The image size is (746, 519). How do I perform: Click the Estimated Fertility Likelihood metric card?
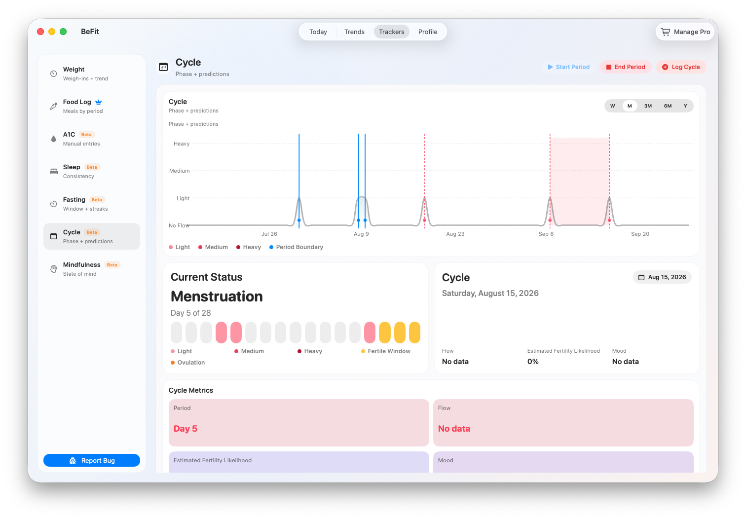(x=299, y=462)
